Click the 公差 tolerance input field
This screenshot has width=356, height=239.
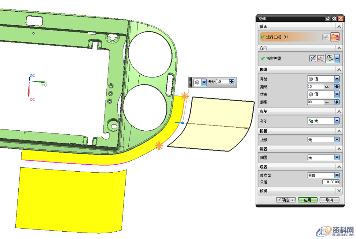point(331,182)
